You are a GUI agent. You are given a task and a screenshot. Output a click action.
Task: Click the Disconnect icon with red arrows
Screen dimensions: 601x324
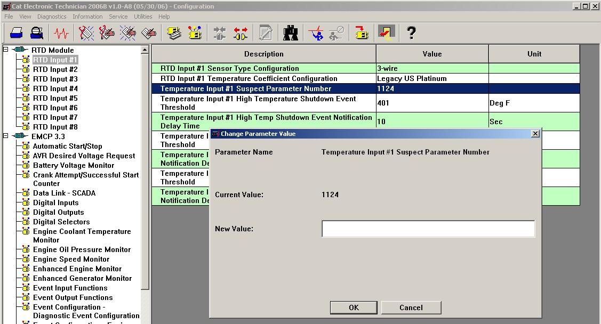click(241, 33)
